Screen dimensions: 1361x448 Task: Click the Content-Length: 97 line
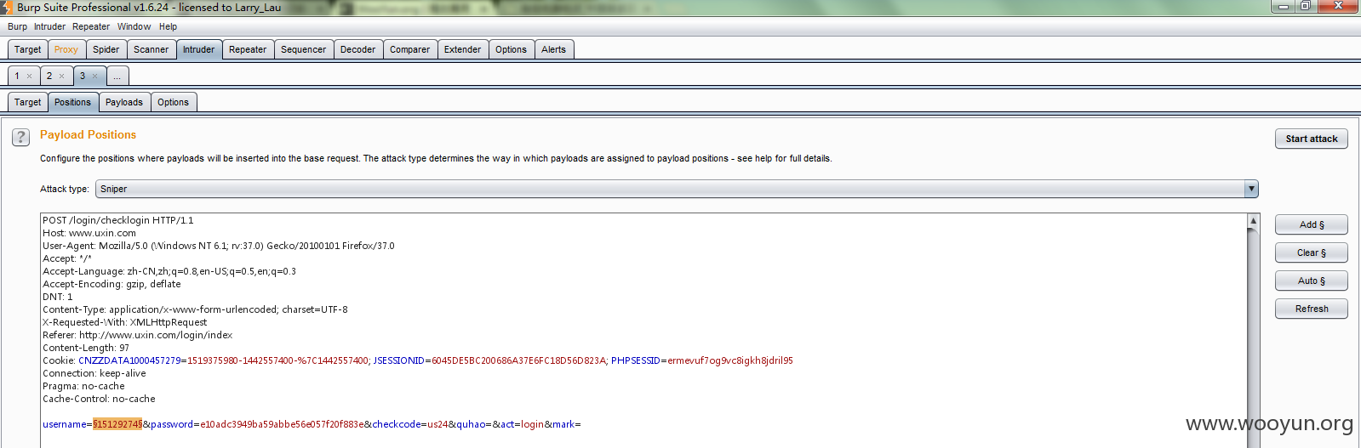(x=86, y=348)
